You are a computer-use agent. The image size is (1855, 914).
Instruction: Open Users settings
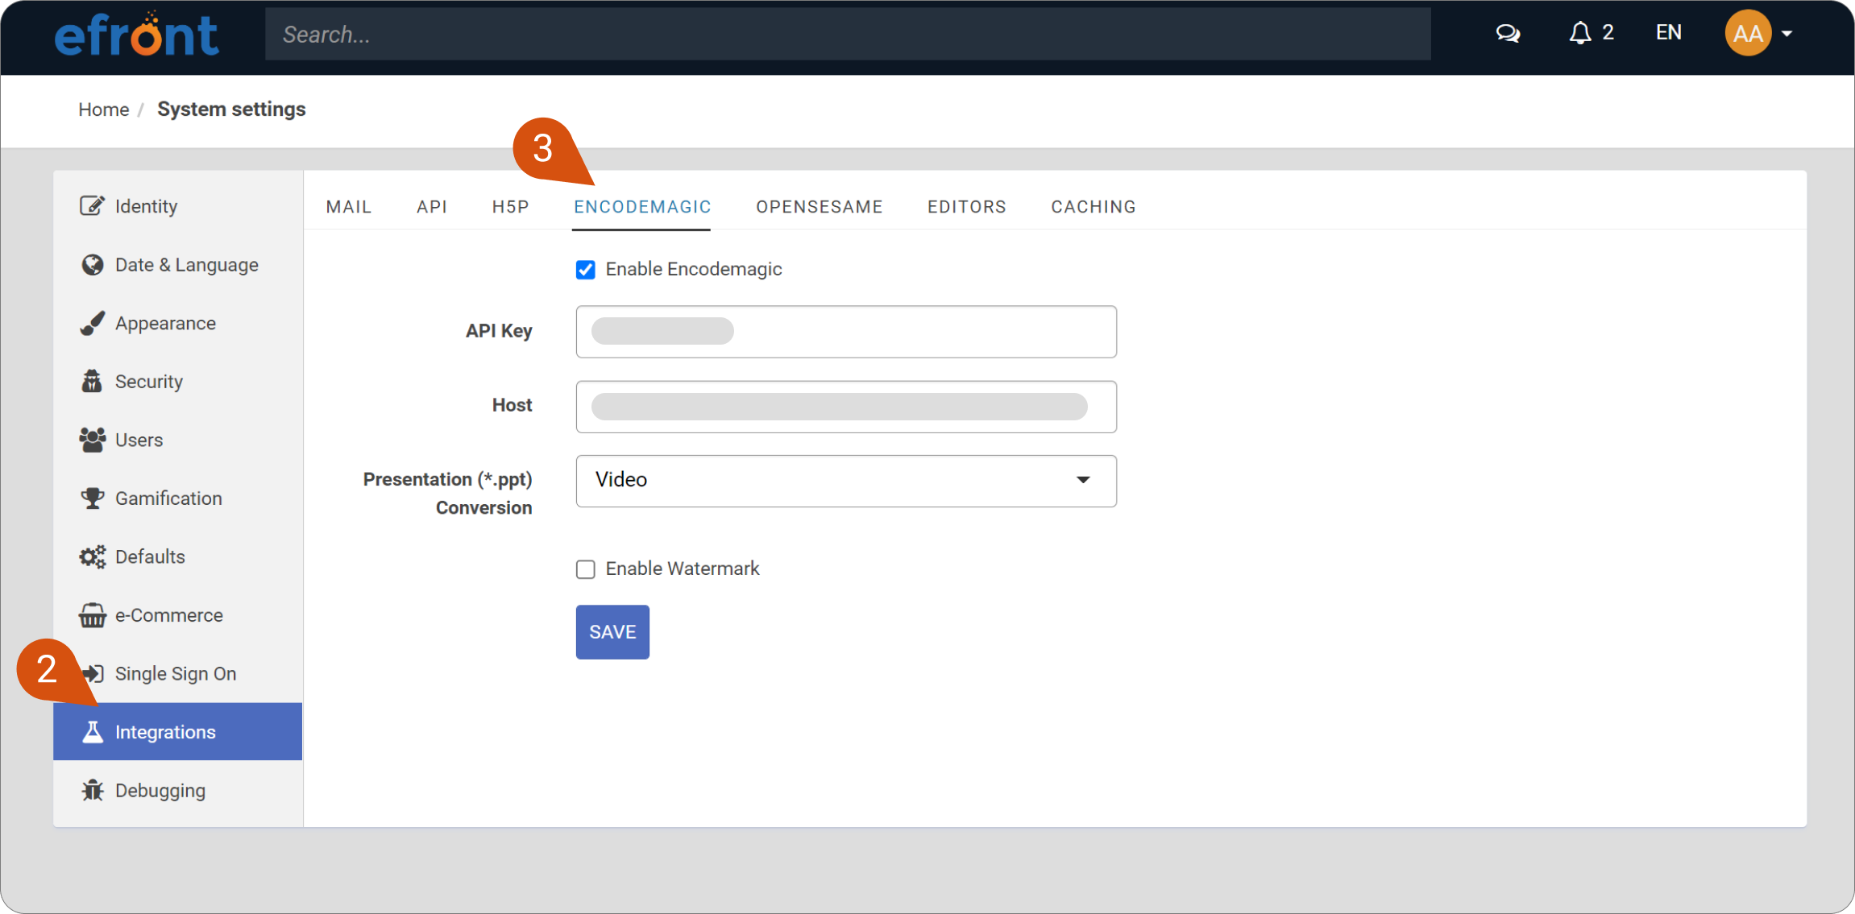click(x=178, y=440)
